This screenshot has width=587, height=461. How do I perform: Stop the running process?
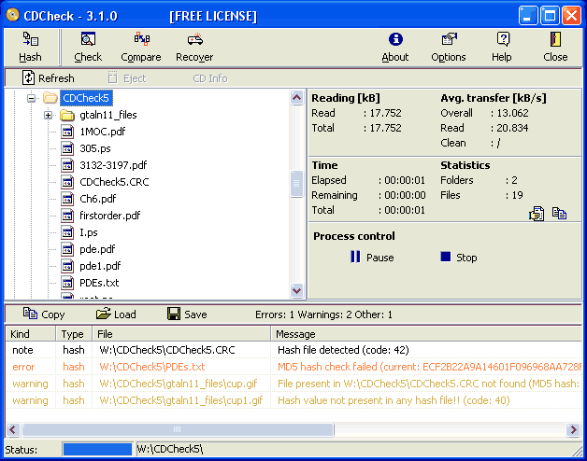(x=458, y=258)
